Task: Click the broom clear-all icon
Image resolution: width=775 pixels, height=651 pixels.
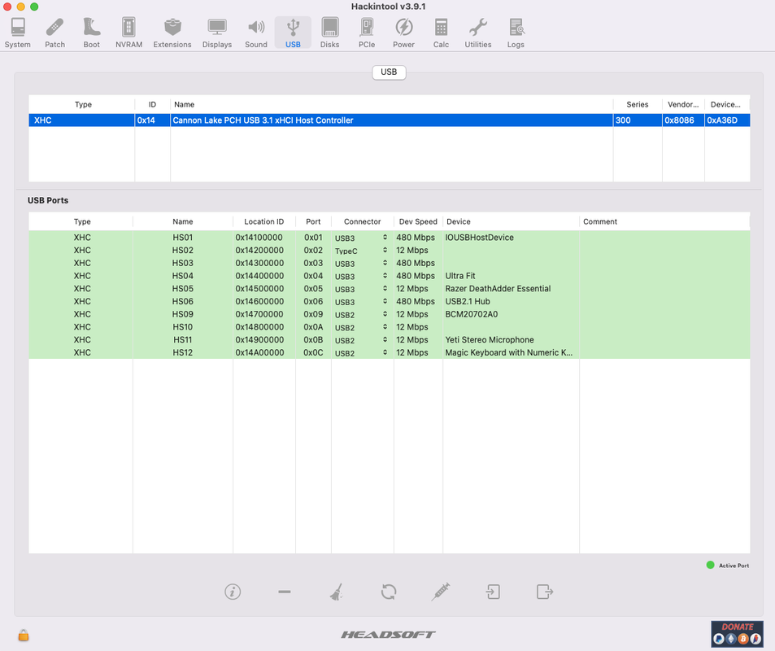Action: click(337, 592)
